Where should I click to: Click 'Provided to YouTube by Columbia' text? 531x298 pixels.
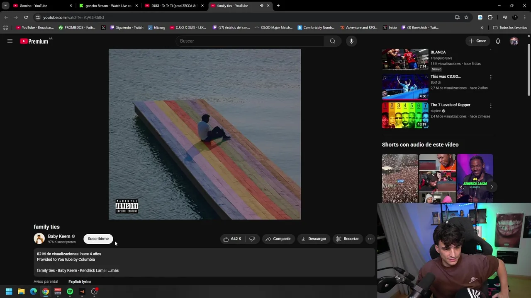pos(66,260)
